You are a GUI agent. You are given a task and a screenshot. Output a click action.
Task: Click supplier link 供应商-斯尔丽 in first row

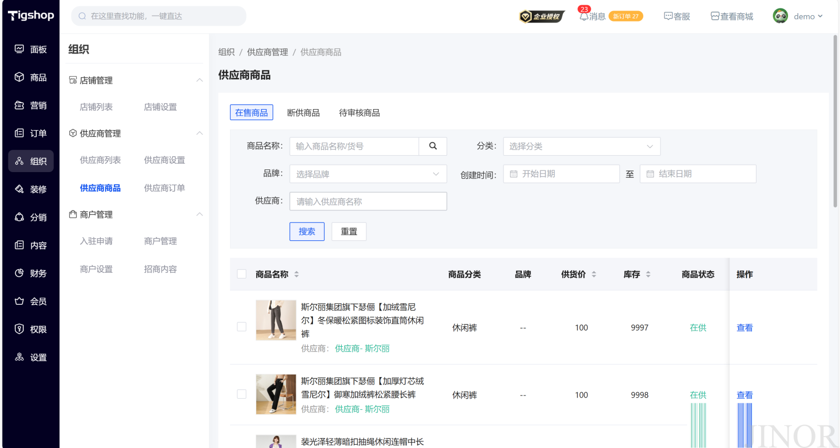362,348
